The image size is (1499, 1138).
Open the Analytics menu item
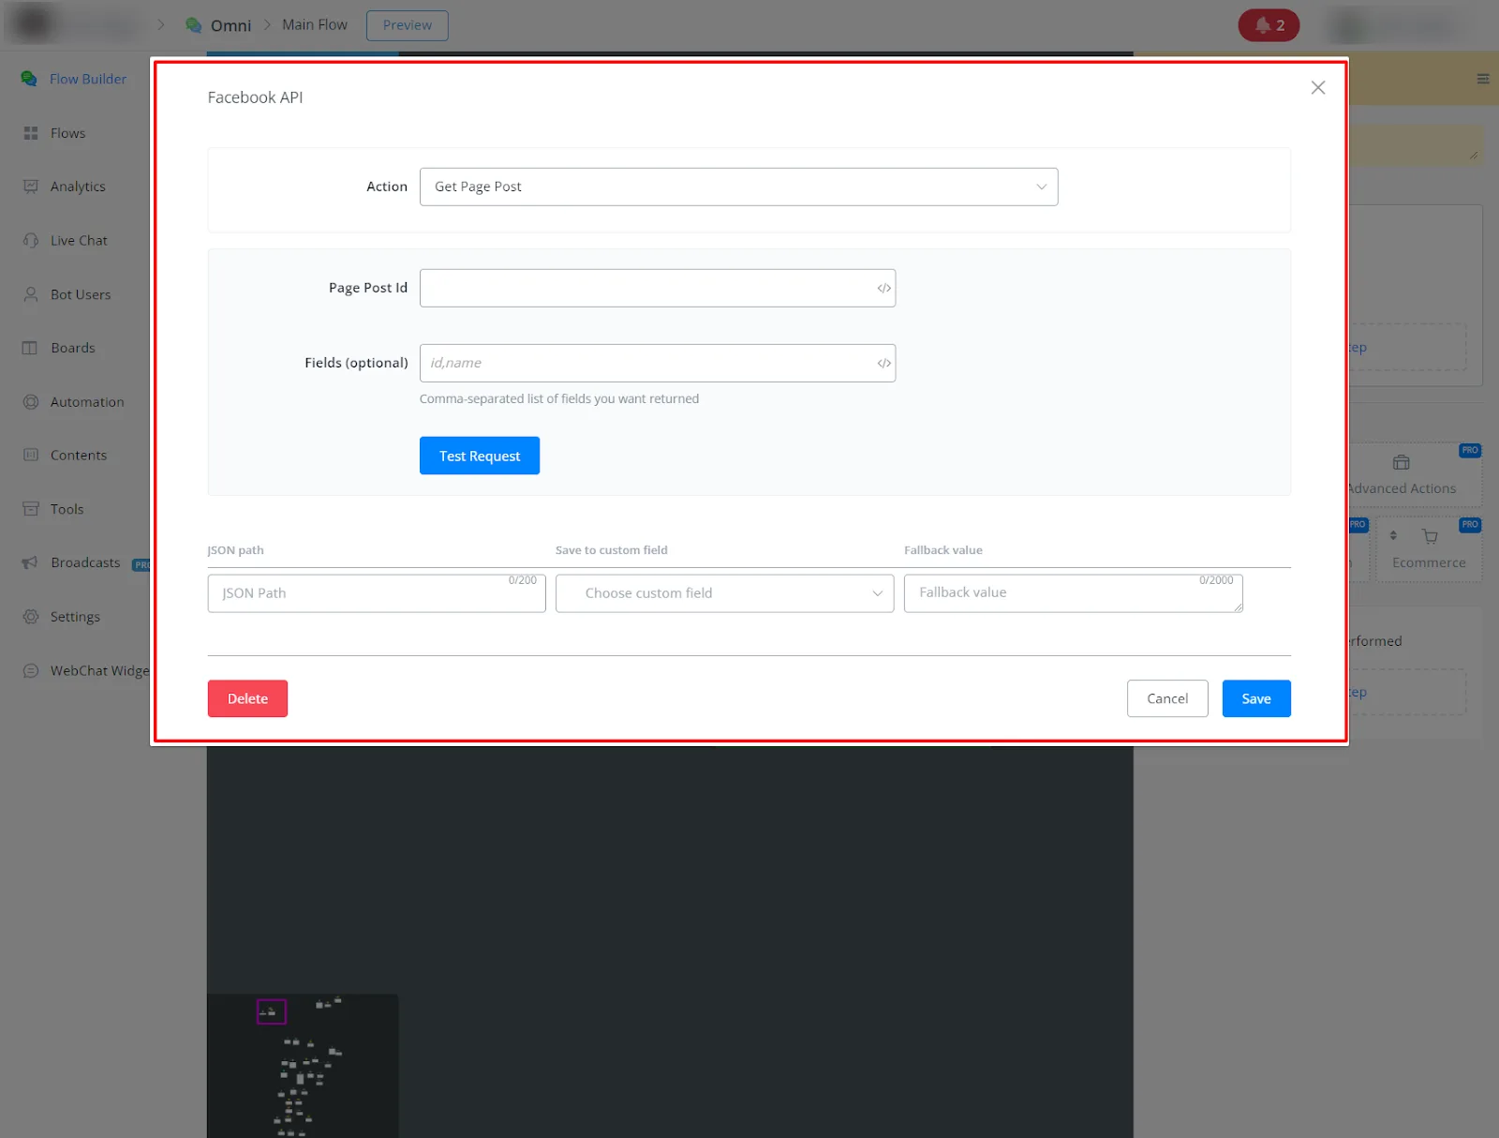click(x=78, y=187)
